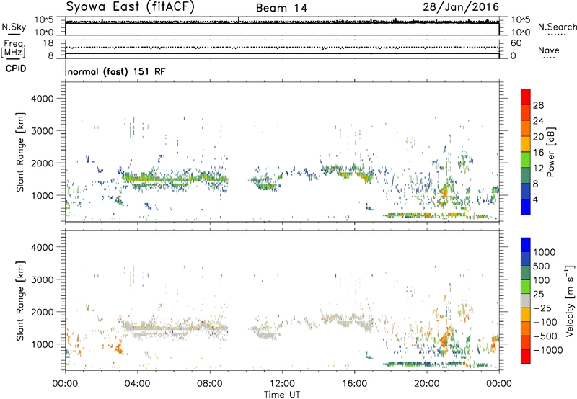Screen dimensions: 577x399
Task: Click the '28' tick on the Power colorbar
Action: (538, 105)
